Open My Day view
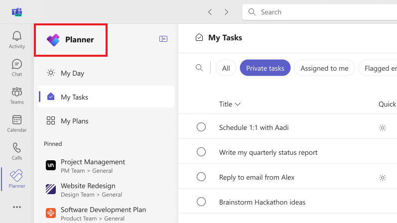Screen dimensions: 397x223 pos(72,73)
